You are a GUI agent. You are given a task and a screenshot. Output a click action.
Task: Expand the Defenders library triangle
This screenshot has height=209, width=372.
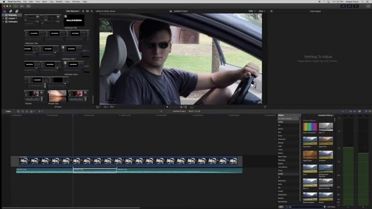click(3, 21)
